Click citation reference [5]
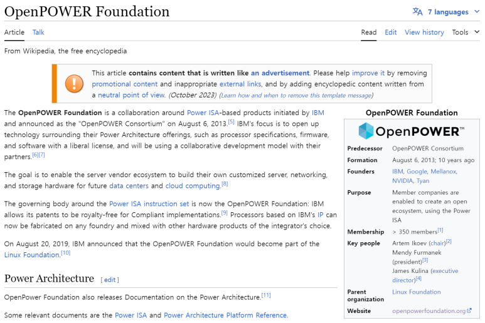 pyautogui.click(x=231, y=121)
